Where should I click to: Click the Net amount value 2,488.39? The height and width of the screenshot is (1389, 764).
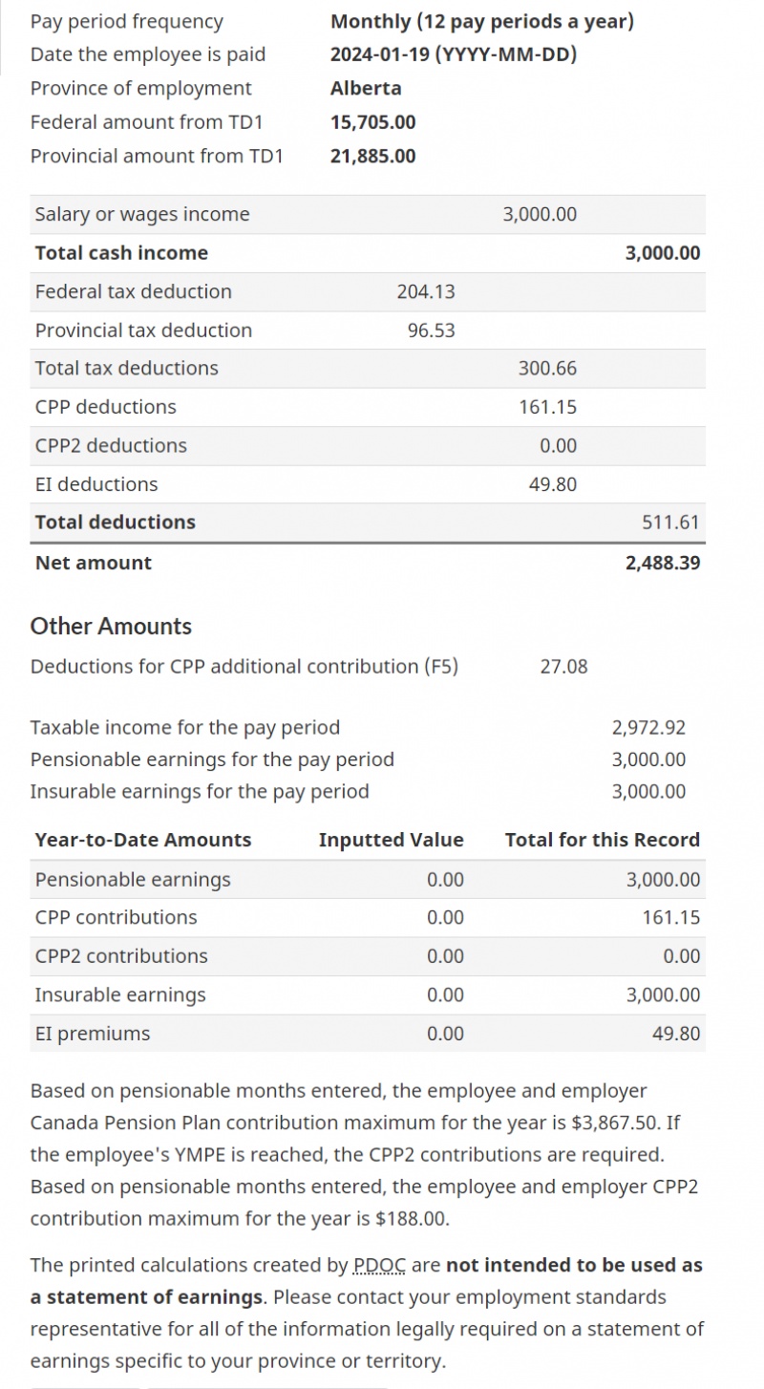(663, 563)
